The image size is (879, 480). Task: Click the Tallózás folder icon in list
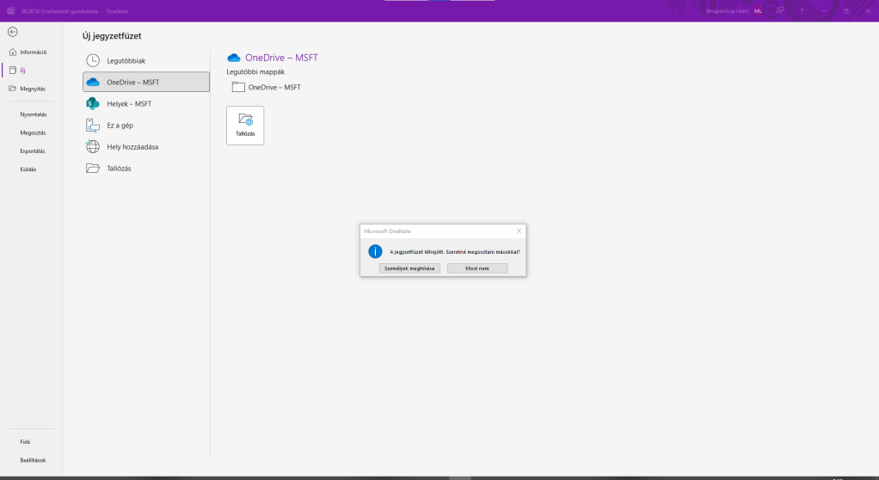click(x=93, y=168)
